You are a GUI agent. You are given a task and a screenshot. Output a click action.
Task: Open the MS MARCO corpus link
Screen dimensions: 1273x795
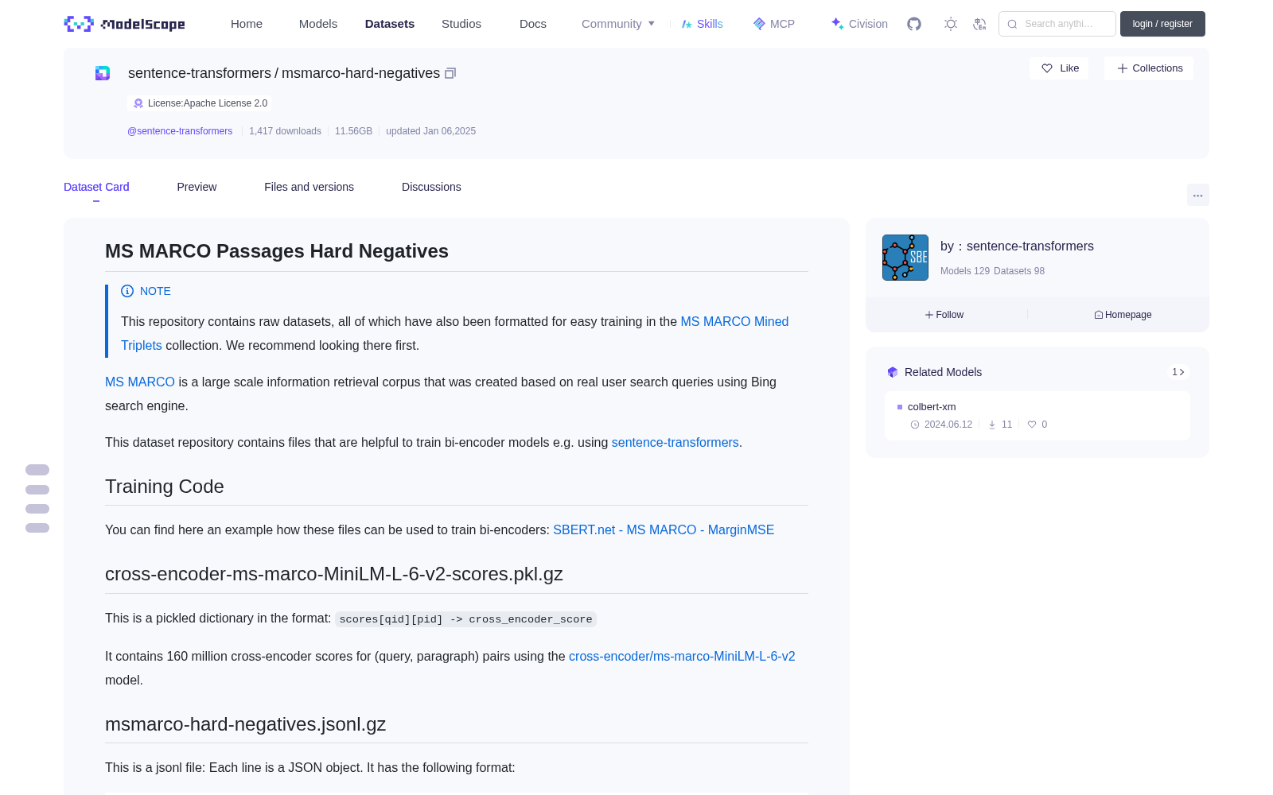tap(140, 382)
